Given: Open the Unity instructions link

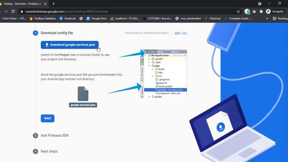Looking at the screenshot, I should pos(177,33).
